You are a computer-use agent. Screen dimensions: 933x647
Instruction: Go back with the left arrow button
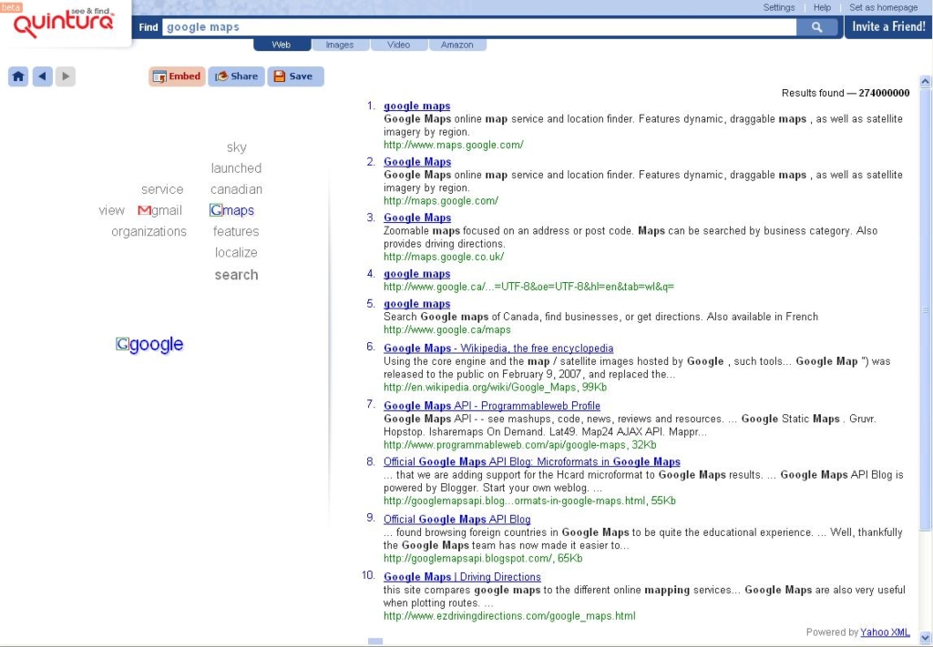coord(42,76)
